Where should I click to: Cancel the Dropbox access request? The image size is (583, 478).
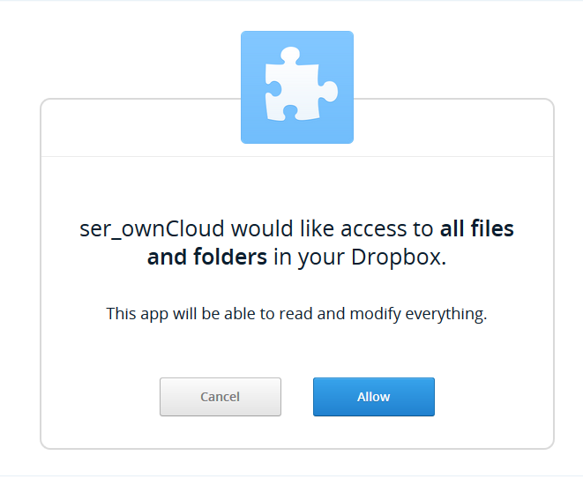220,397
